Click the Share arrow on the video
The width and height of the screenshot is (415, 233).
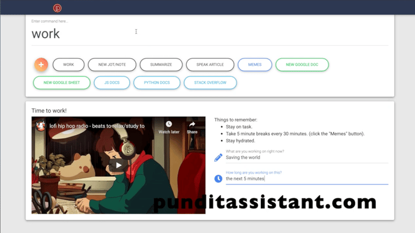(x=192, y=124)
